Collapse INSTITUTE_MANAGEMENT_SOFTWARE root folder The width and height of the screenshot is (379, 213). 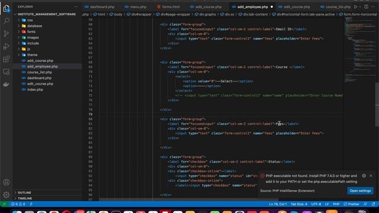tap(47, 14)
